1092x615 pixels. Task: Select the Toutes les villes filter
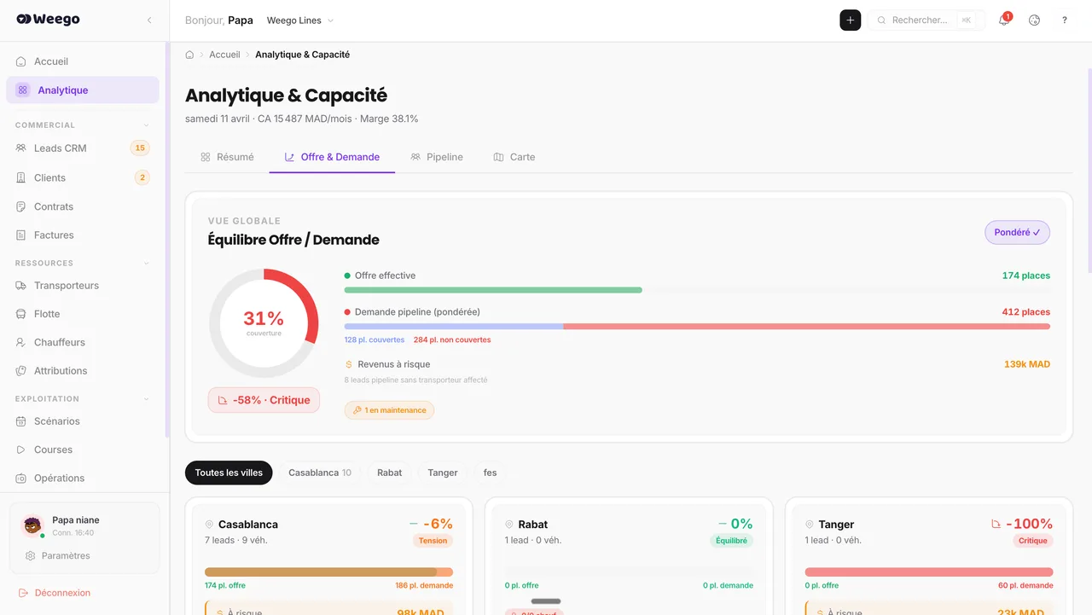(x=229, y=473)
